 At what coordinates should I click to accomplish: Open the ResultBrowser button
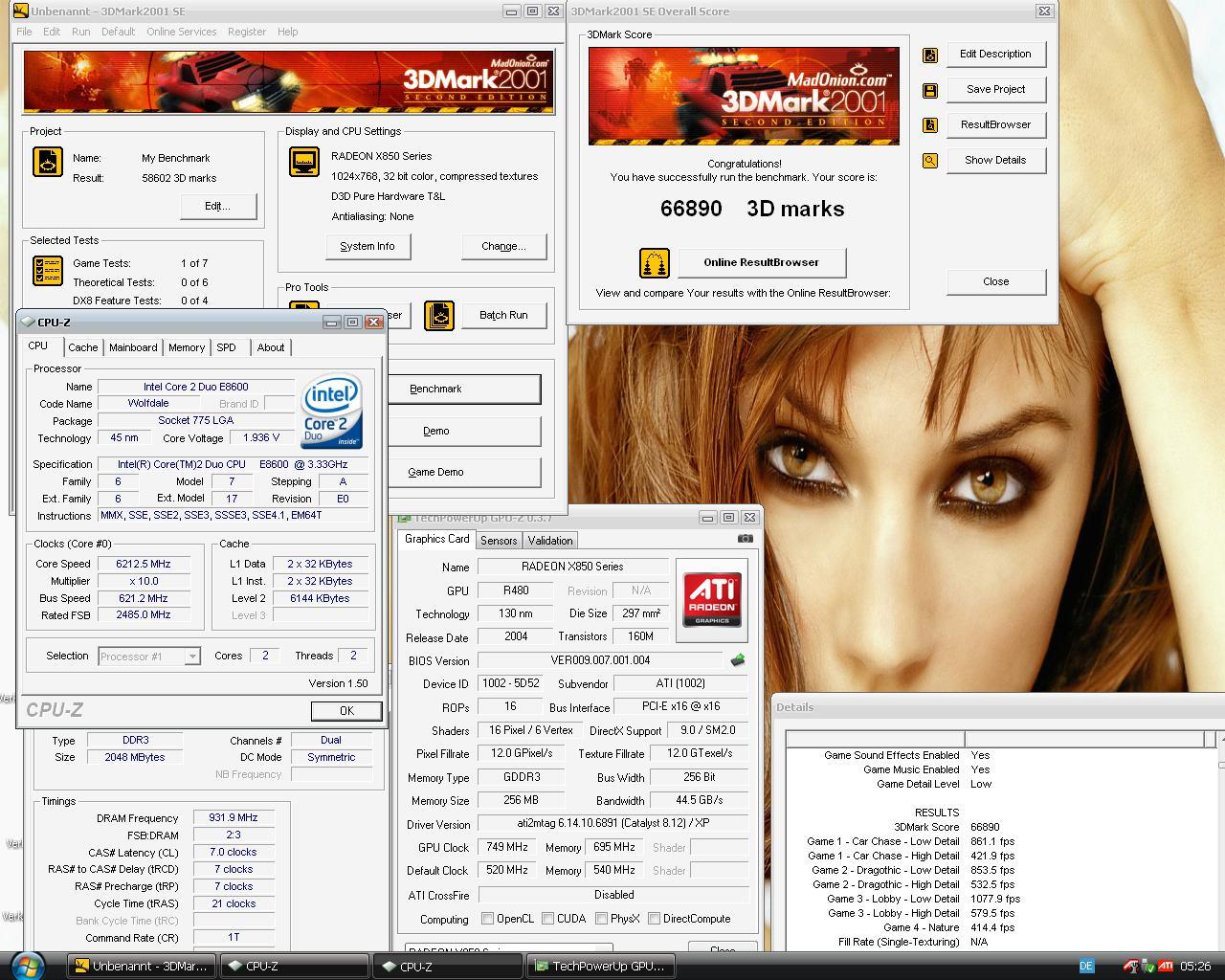pyautogui.click(x=995, y=124)
